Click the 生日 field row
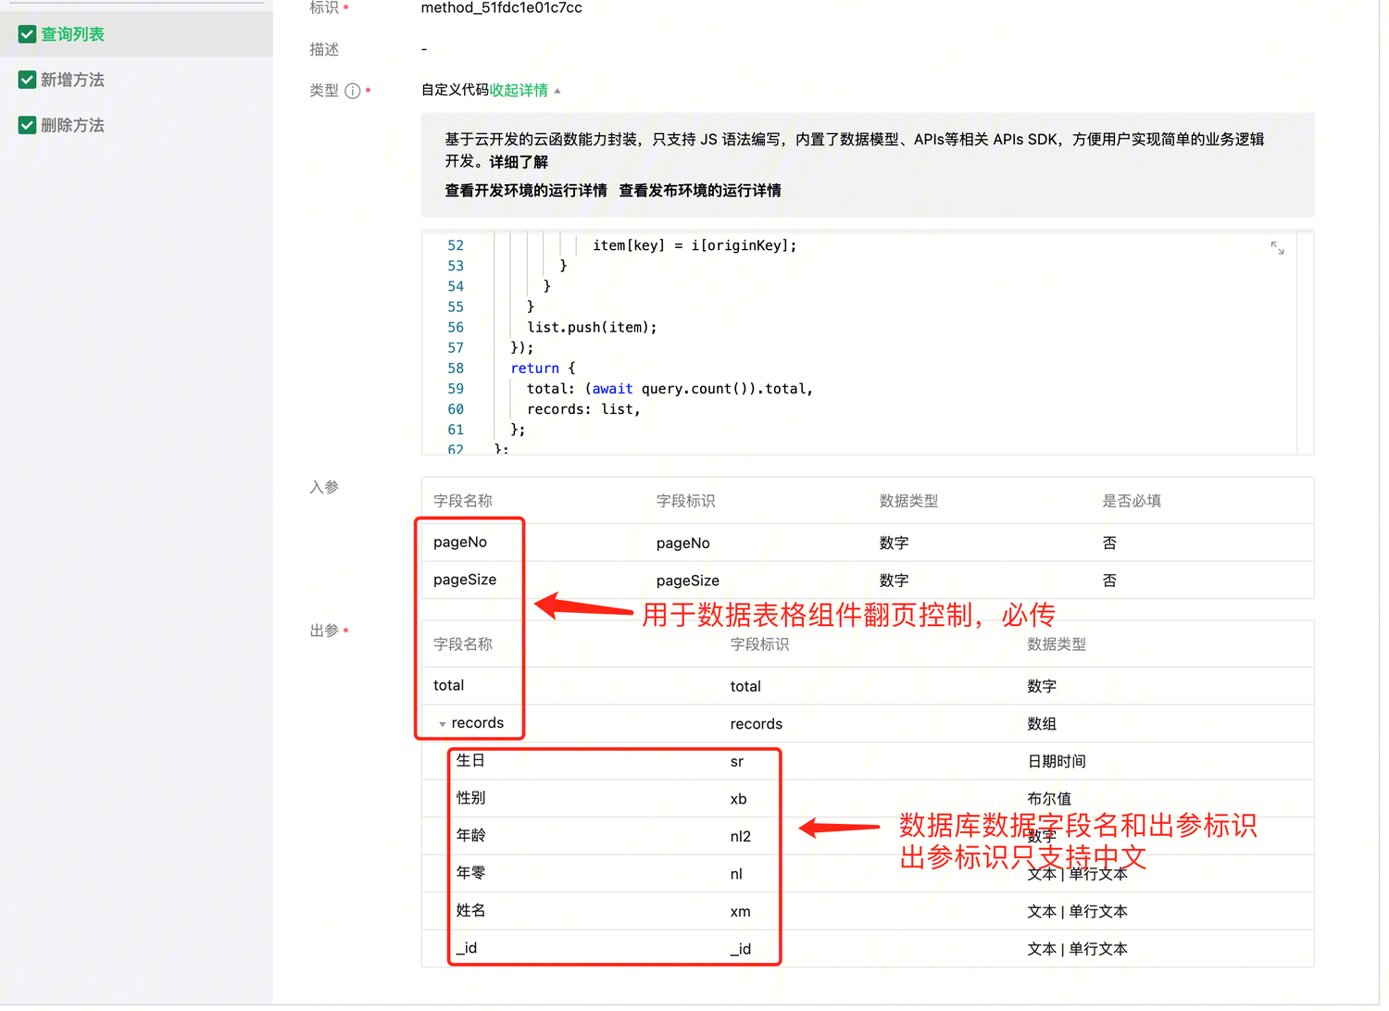Viewport: 1389px width, 1011px height. (x=868, y=761)
